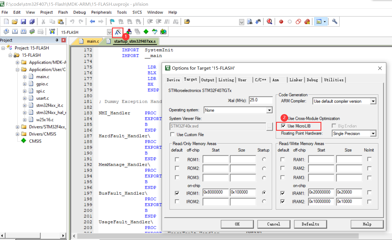Image resolution: width=392 pixels, height=240 pixels.
Task: Open the Peripherals menu
Action: tap(101, 12)
